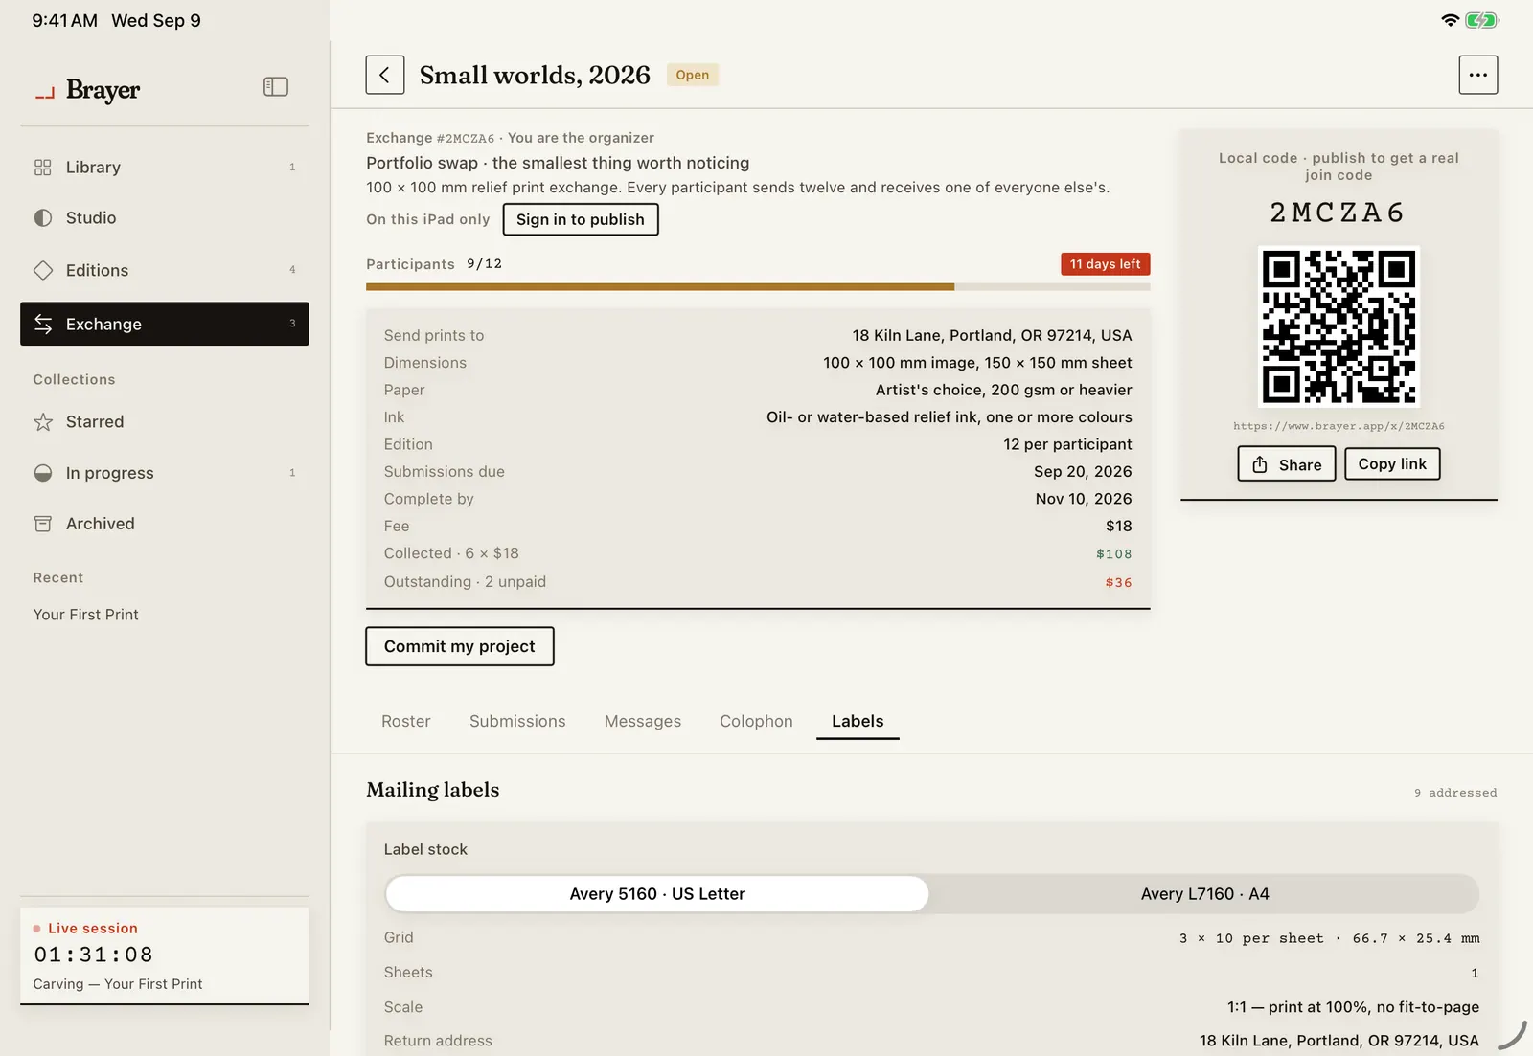
Task: Click Sign in to publish
Action: coord(581,219)
